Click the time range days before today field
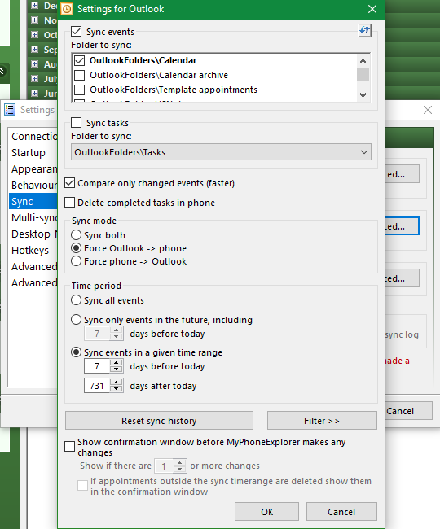 tap(97, 366)
